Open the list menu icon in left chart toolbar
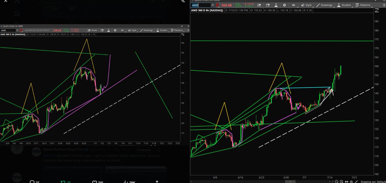Image resolution: width=386 pixels, height=183 pixels. pyautogui.click(x=188, y=30)
